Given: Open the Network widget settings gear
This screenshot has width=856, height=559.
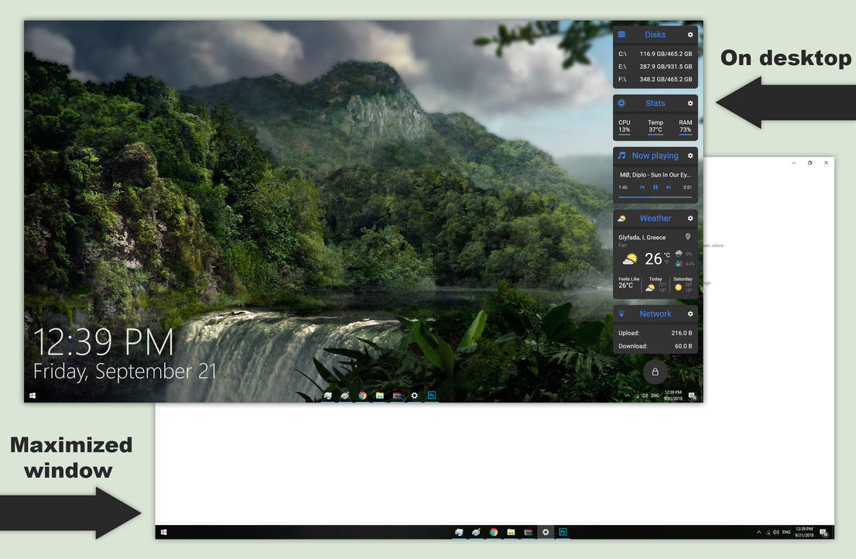Looking at the screenshot, I should click(690, 314).
